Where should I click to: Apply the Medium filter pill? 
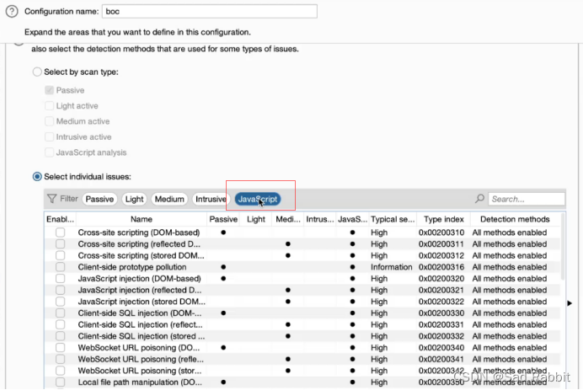(169, 200)
